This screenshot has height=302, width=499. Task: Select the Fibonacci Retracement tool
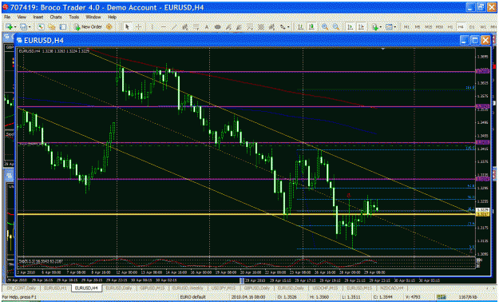click(196, 27)
